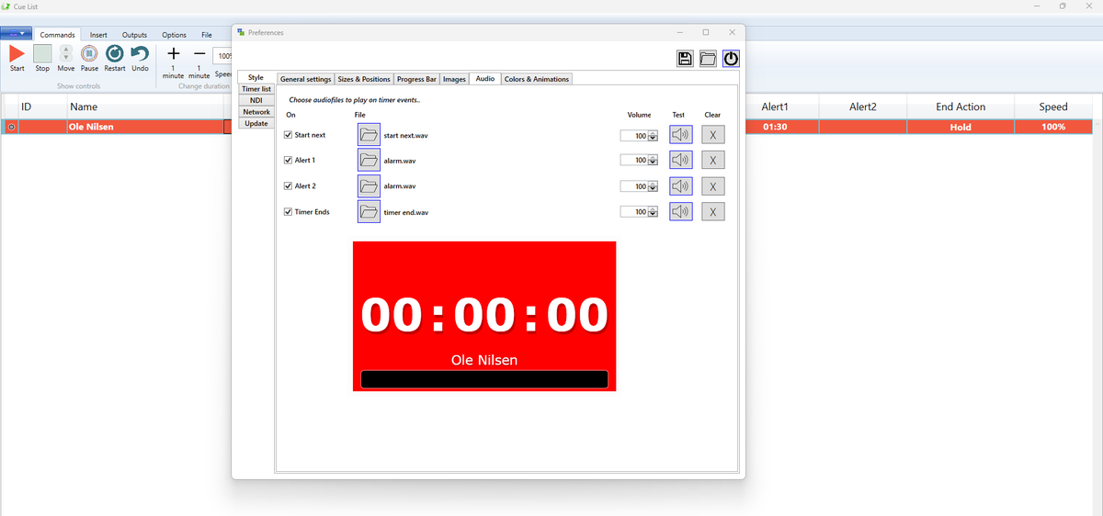Open the Insert ribbon tab

(98, 35)
